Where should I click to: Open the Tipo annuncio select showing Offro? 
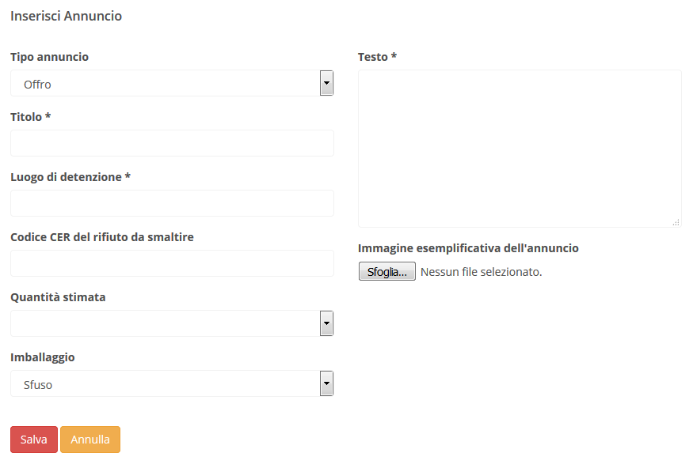tap(164, 84)
